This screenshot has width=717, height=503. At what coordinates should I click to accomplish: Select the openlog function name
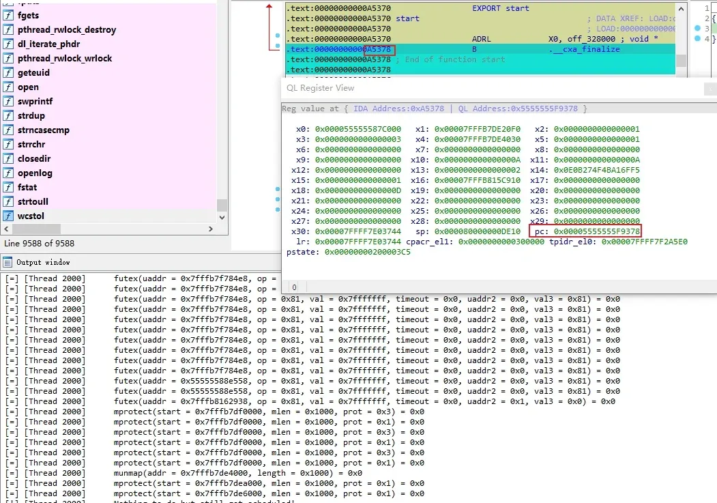pyautogui.click(x=35, y=173)
